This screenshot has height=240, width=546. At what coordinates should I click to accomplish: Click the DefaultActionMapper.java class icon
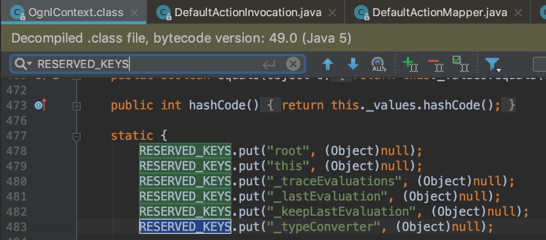(x=361, y=13)
